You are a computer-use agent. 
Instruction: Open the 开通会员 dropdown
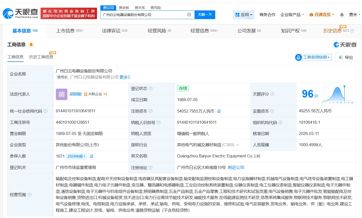click(x=322, y=15)
